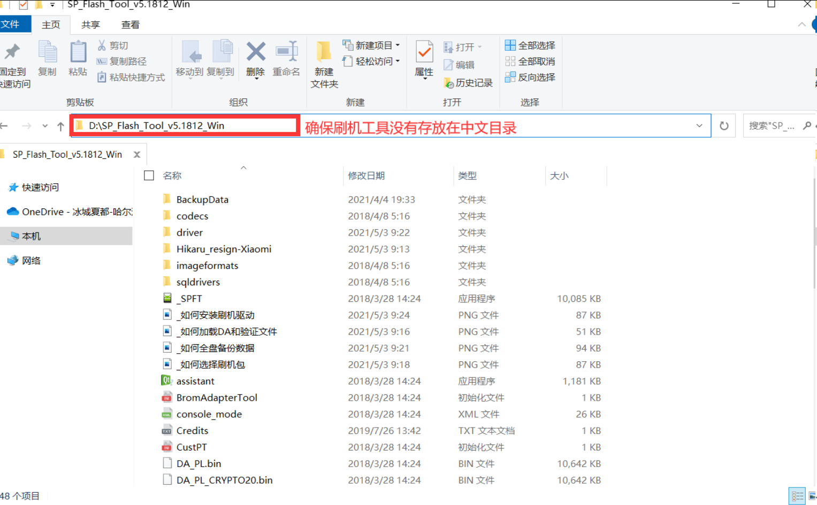
Task: Click the Rename (重命名) icon
Action: point(287,60)
